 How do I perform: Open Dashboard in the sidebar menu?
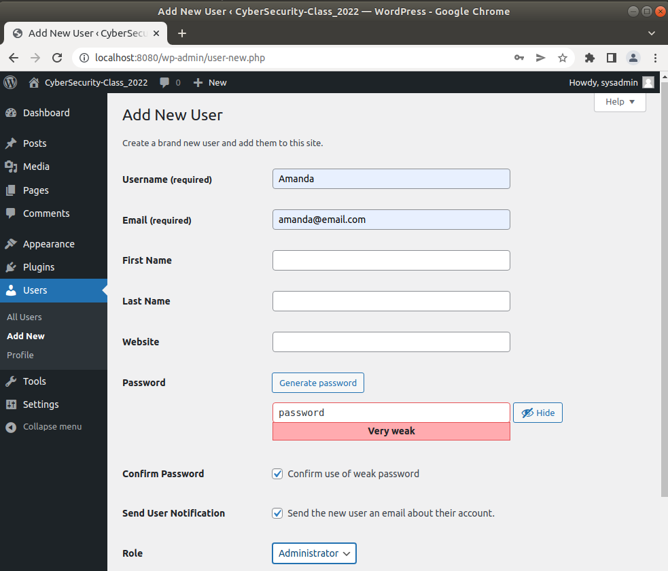point(54,113)
